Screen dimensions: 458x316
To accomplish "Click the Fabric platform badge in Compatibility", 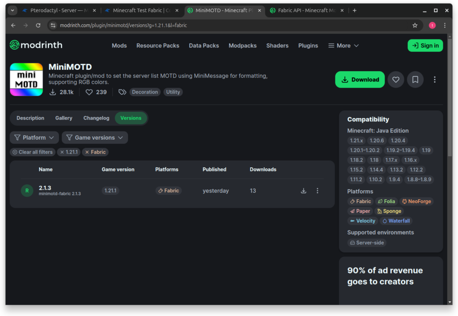I will (x=360, y=201).
